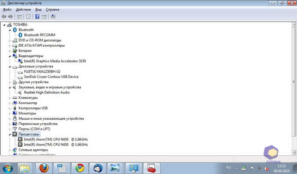Open the Действие menu
297x174 pixels.
[23, 9]
